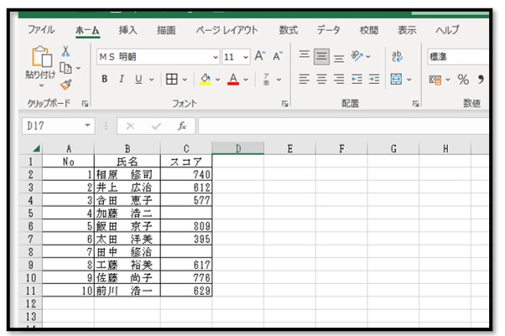Open the font size dropdown

246,57
